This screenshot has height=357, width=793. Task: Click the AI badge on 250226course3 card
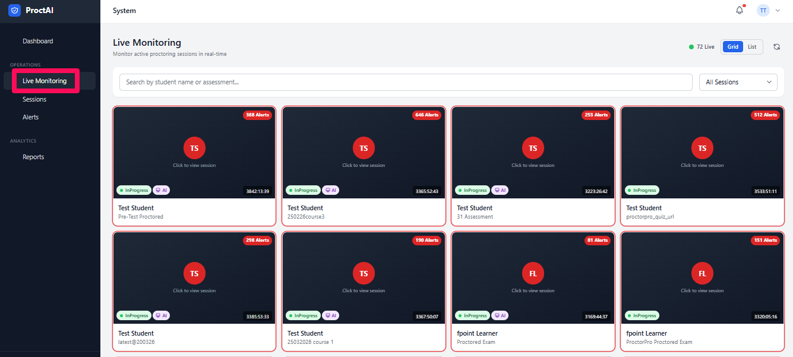click(331, 191)
